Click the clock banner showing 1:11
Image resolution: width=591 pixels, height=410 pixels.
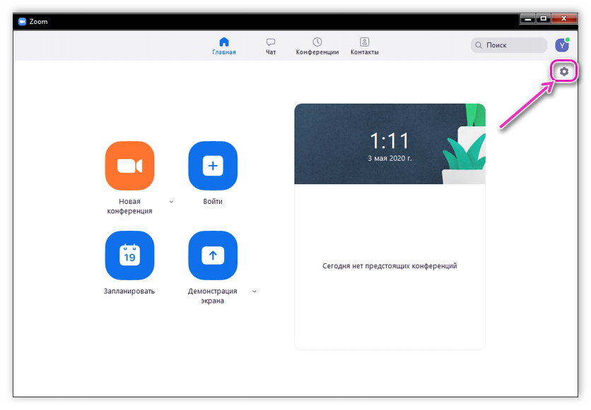(x=390, y=143)
